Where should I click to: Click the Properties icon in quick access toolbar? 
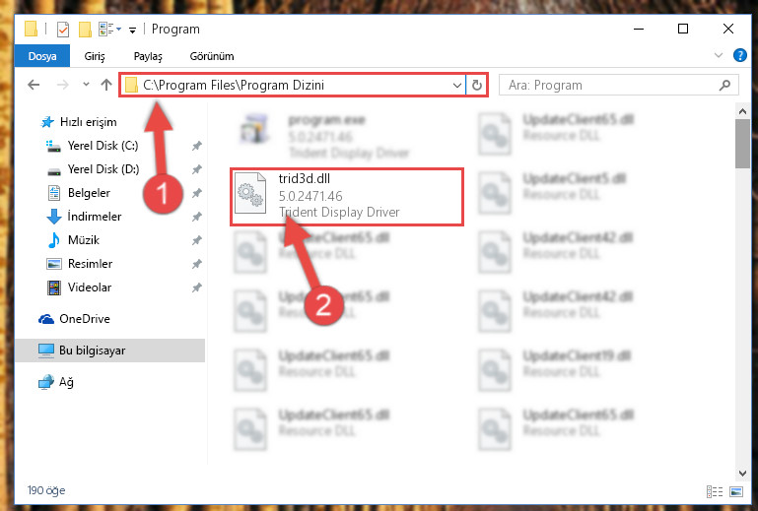pos(63,30)
